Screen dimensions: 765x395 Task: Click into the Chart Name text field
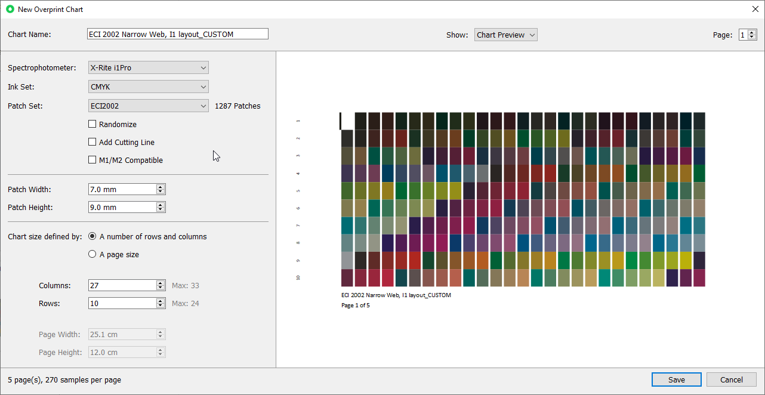[177, 34]
